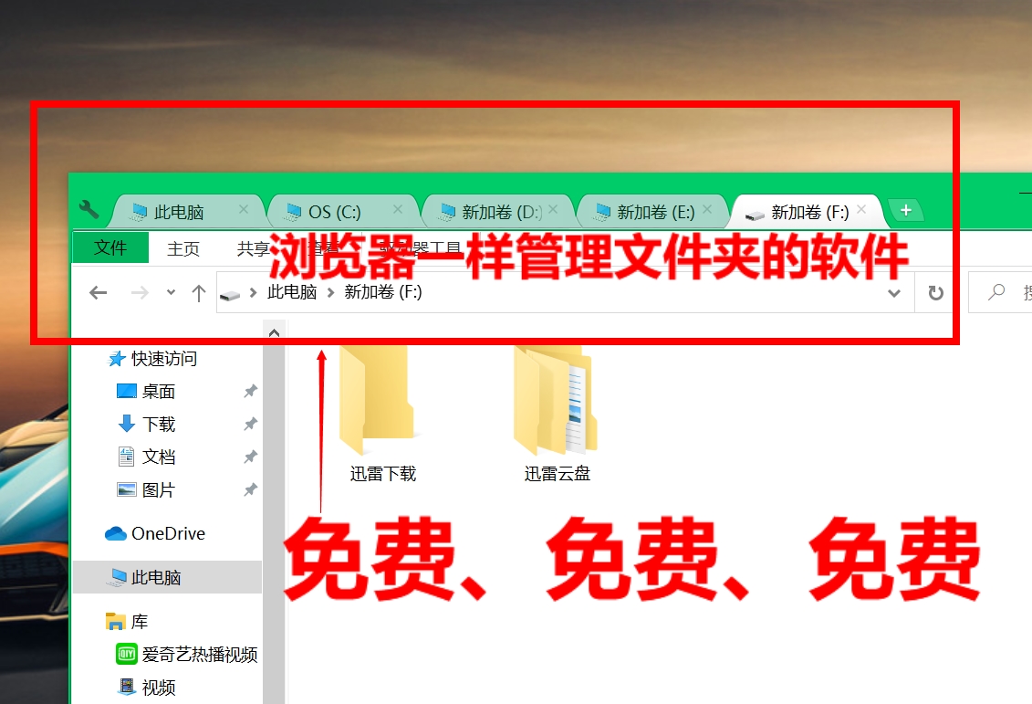Navigate up one folder level
The width and height of the screenshot is (1032, 704).
pos(199,293)
